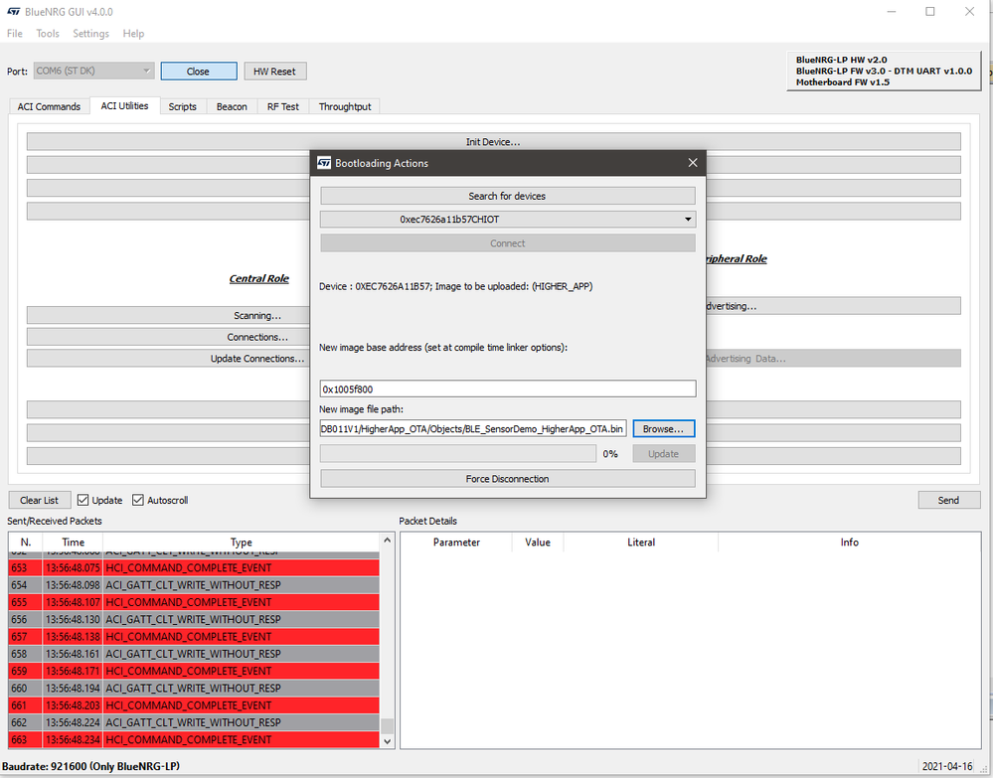This screenshot has height=778, width=993.
Task: Close the Bootloading Actions dialog
Action: click(x=693, y=163)
